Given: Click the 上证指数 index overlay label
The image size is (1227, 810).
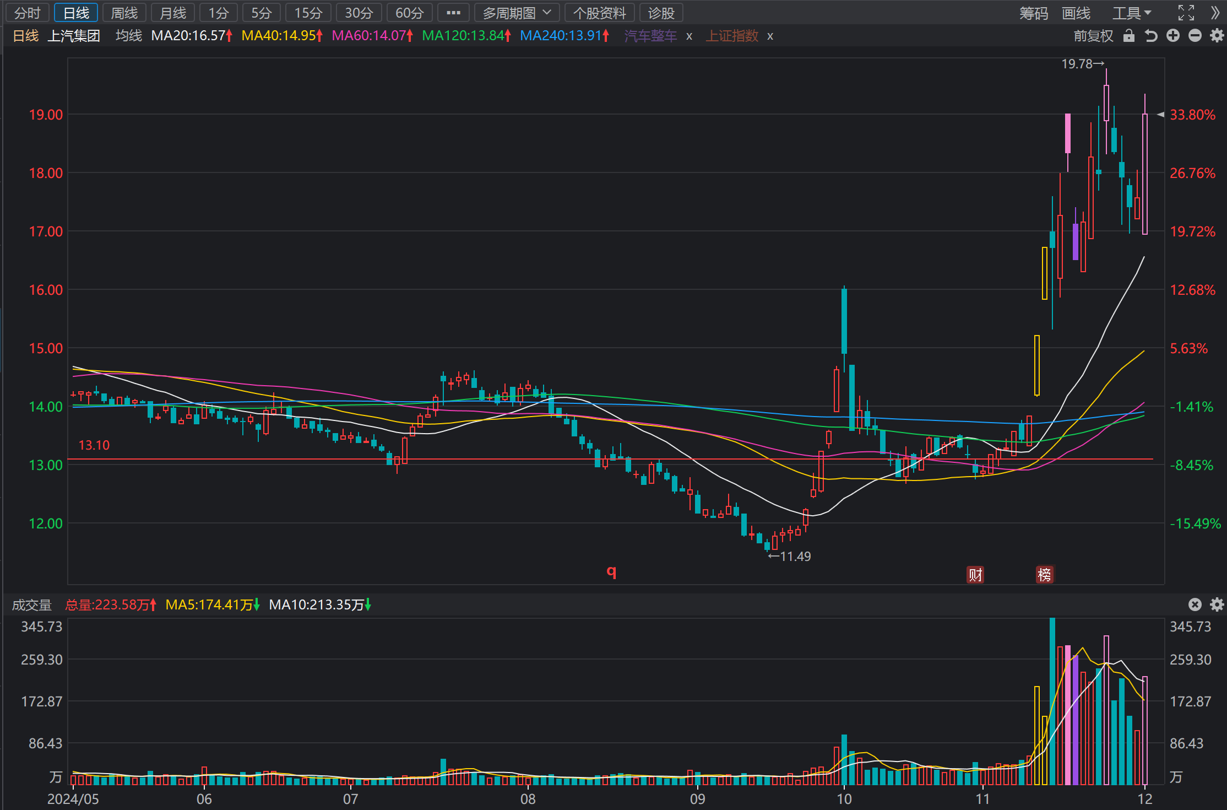Looking at the screenshot, I should point(732,36).
